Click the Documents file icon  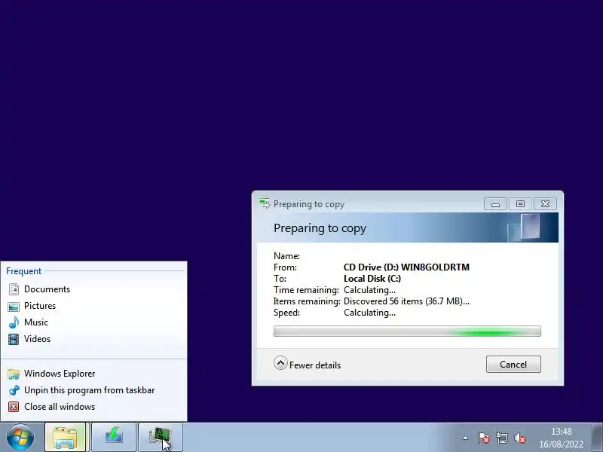coord(14,289)
